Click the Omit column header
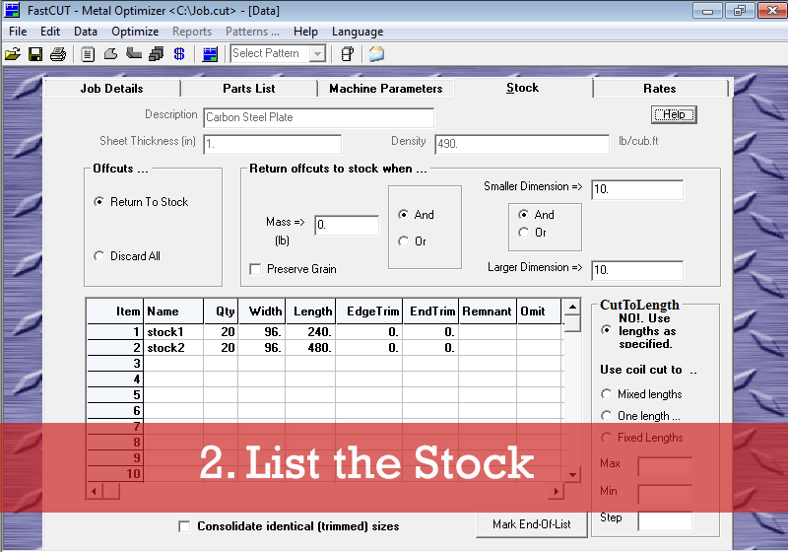788x552 pixels. tap(539, 311)
